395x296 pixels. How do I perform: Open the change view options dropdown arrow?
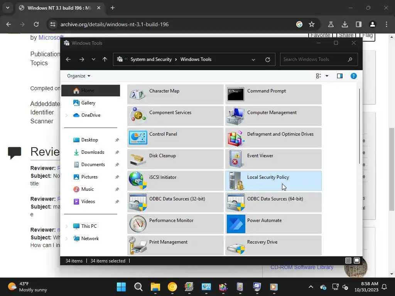coord(327,76)
